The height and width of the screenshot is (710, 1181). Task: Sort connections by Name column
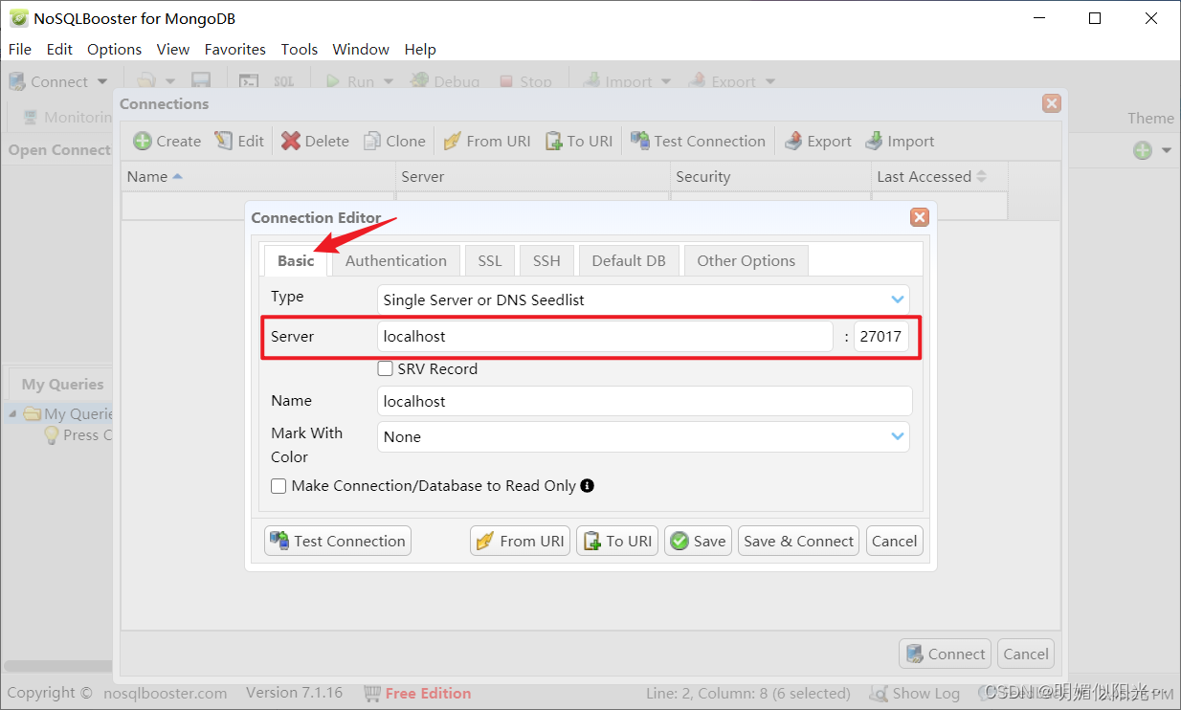pos(258,176)
